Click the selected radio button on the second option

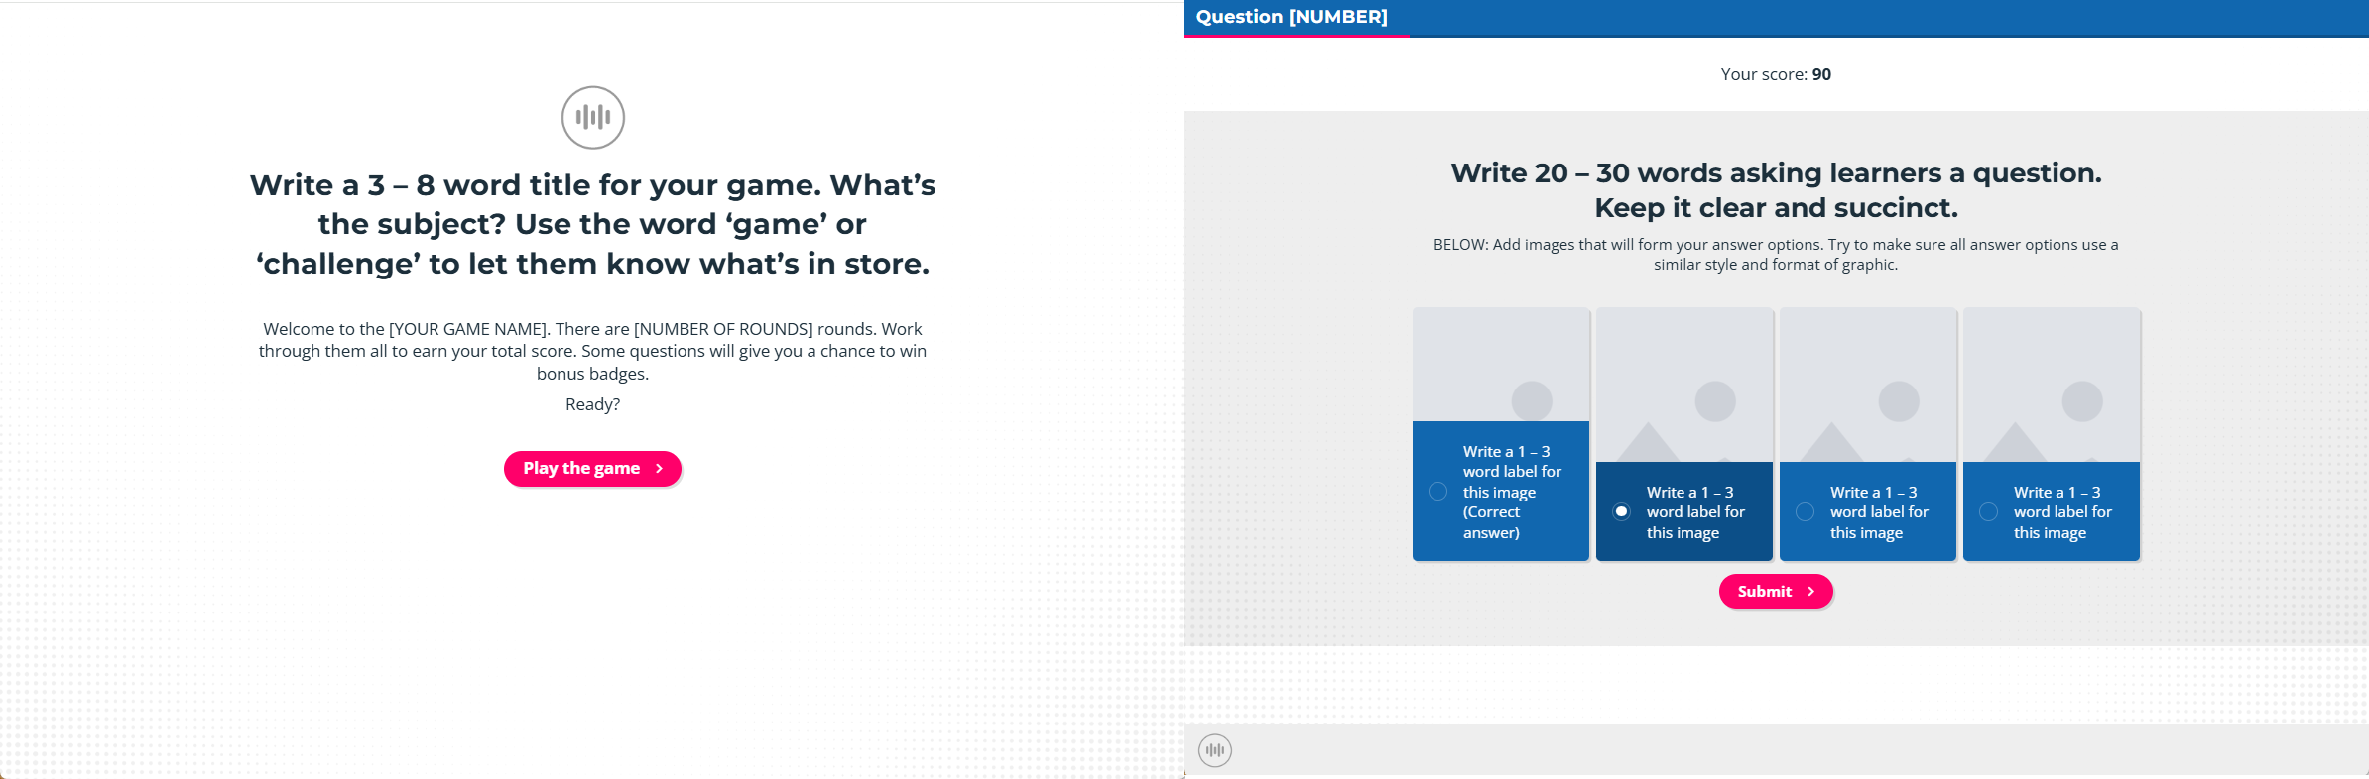tap(1621, 512)
